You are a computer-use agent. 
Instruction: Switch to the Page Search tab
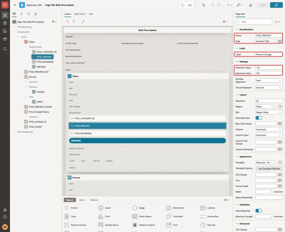[x=80, y=14]
